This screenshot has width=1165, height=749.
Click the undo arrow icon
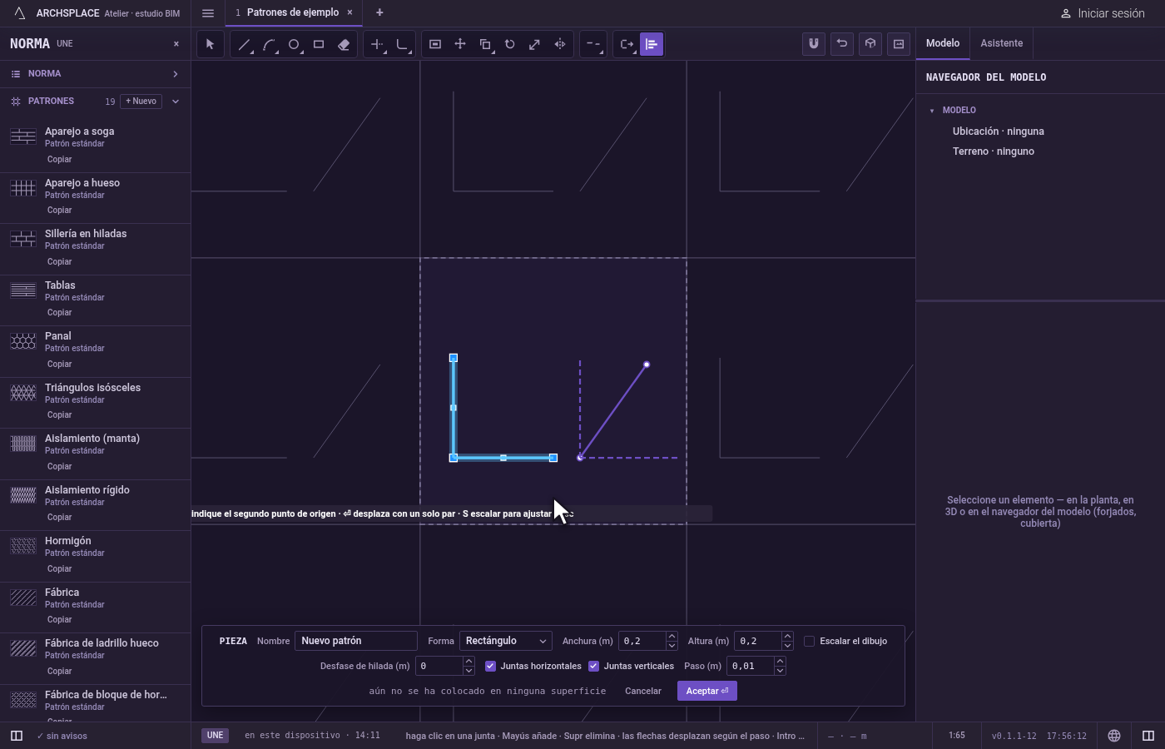point(842,44)
